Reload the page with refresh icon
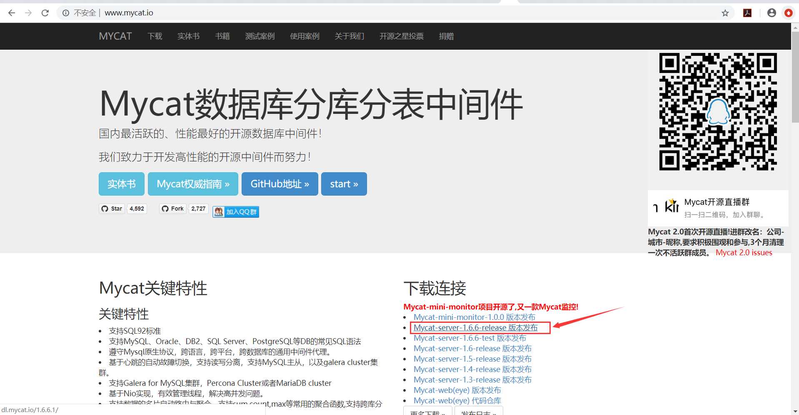This screenshot has width=799, height=415. [x=45, y=13]
